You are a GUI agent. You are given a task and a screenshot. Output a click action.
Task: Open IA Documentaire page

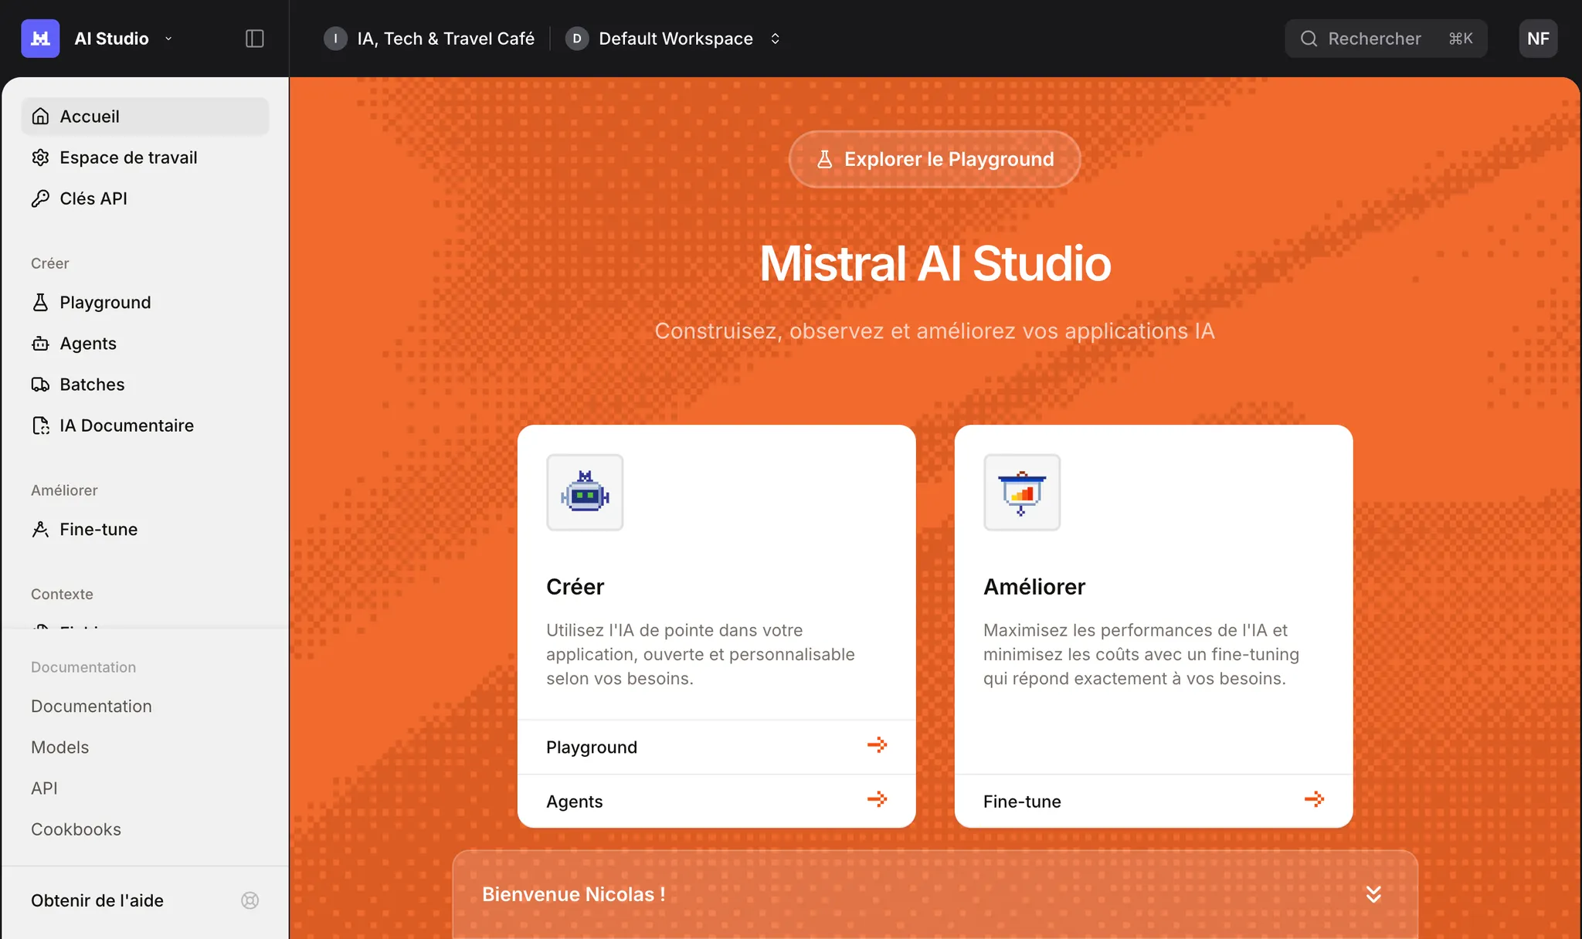127,425
